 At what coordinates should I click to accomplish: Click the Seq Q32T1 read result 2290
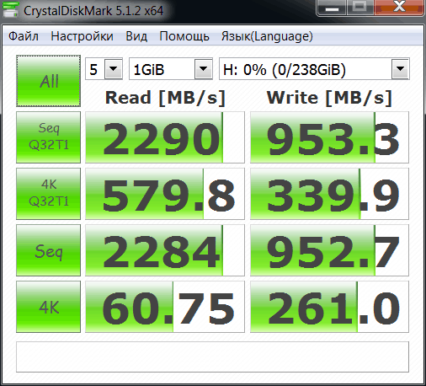click(x=165, y=137)
